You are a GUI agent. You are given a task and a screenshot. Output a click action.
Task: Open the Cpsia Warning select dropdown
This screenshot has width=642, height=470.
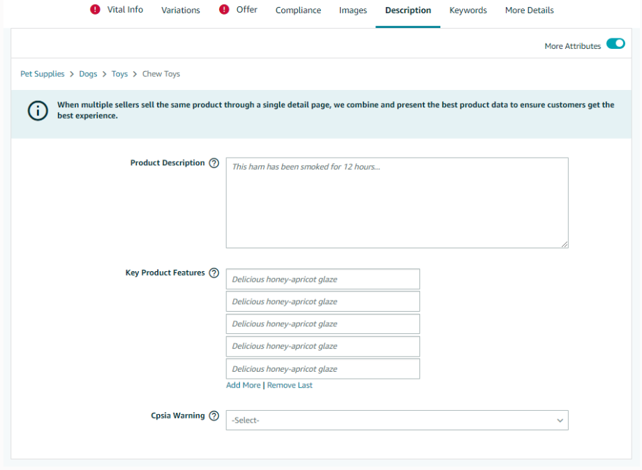coord(397,420)
